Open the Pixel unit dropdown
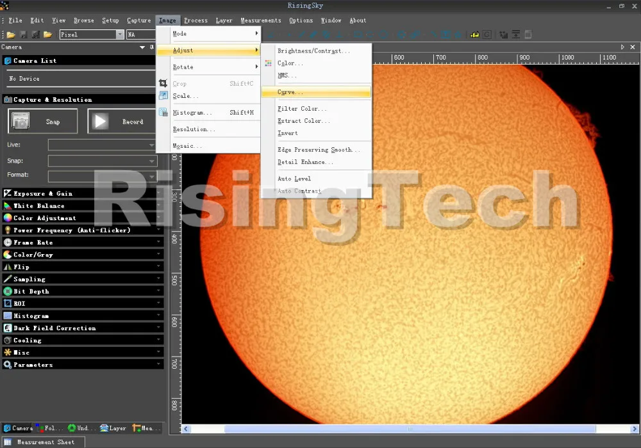The width and height of the screenshot is (641, 448). (x=119, y=35)
